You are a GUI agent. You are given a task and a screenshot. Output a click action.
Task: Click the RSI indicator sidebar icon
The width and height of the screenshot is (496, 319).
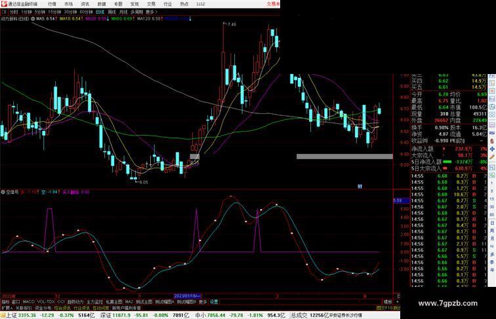pyautogui.click(x=492, y=133)
